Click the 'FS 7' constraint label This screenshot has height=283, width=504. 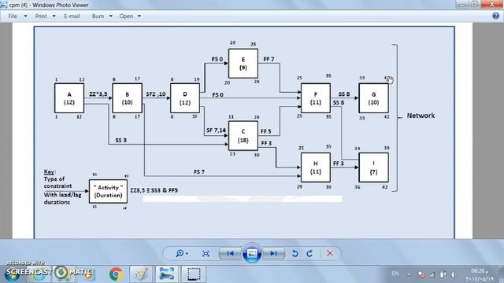[x=199, y=172]
